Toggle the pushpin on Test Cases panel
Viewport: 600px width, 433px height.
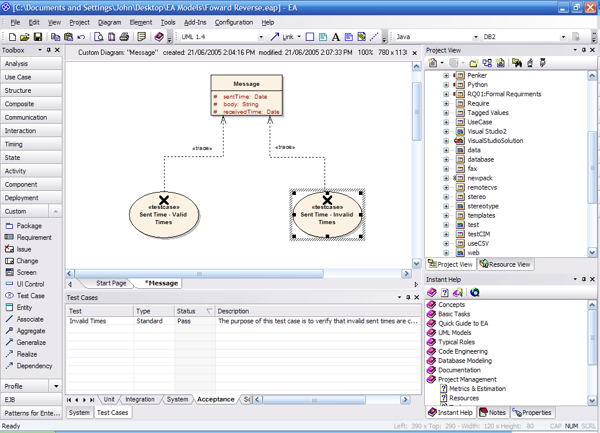[408, 298]
